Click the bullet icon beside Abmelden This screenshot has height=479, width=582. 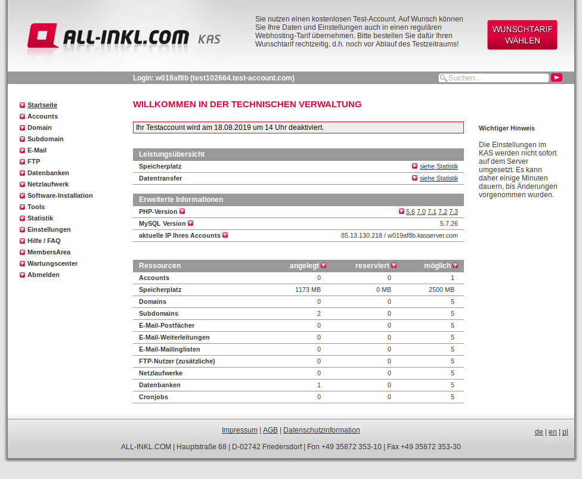coord(22,275)
